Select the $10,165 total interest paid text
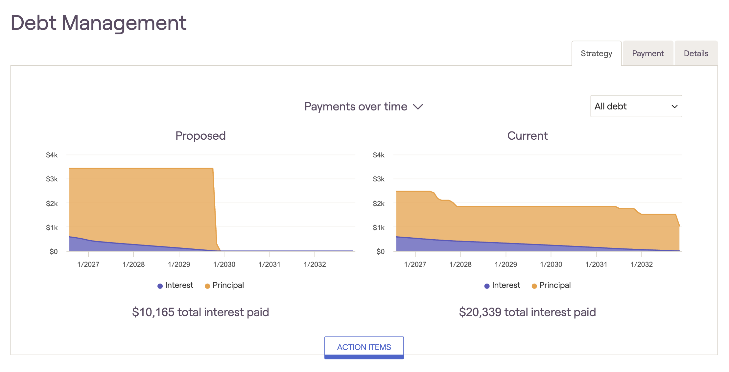The image size is (729, 372). click(x=200, y=312)
